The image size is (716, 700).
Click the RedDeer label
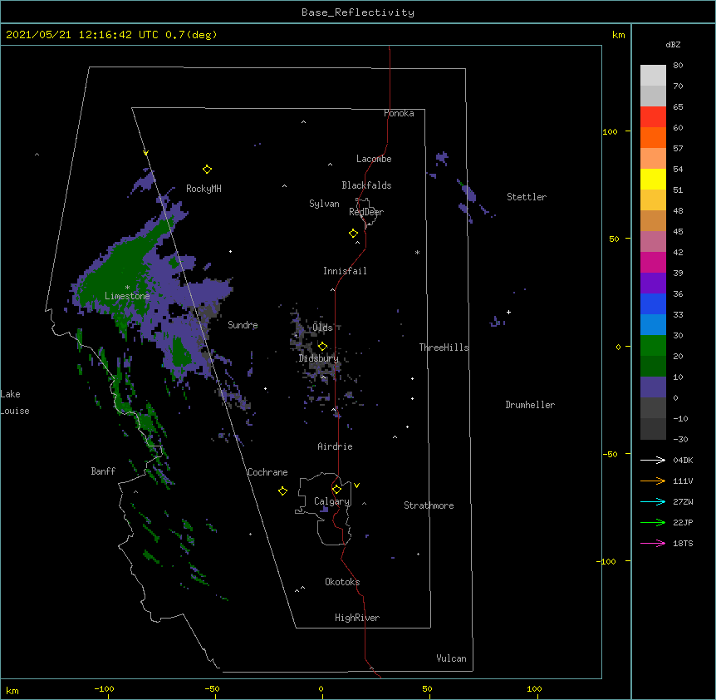coord(366,212)
